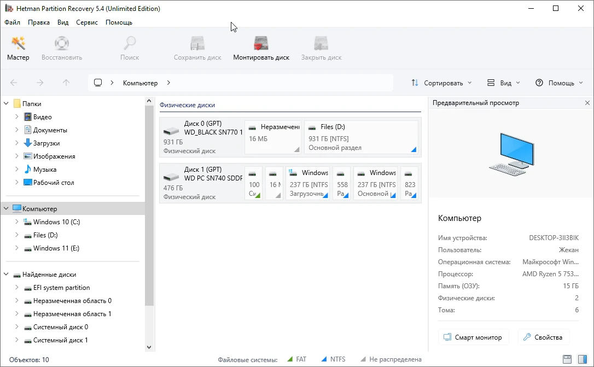Click computer icon in address bar
Image resolution: width=594 pixels, height=367 pixels.
(98, 83)
